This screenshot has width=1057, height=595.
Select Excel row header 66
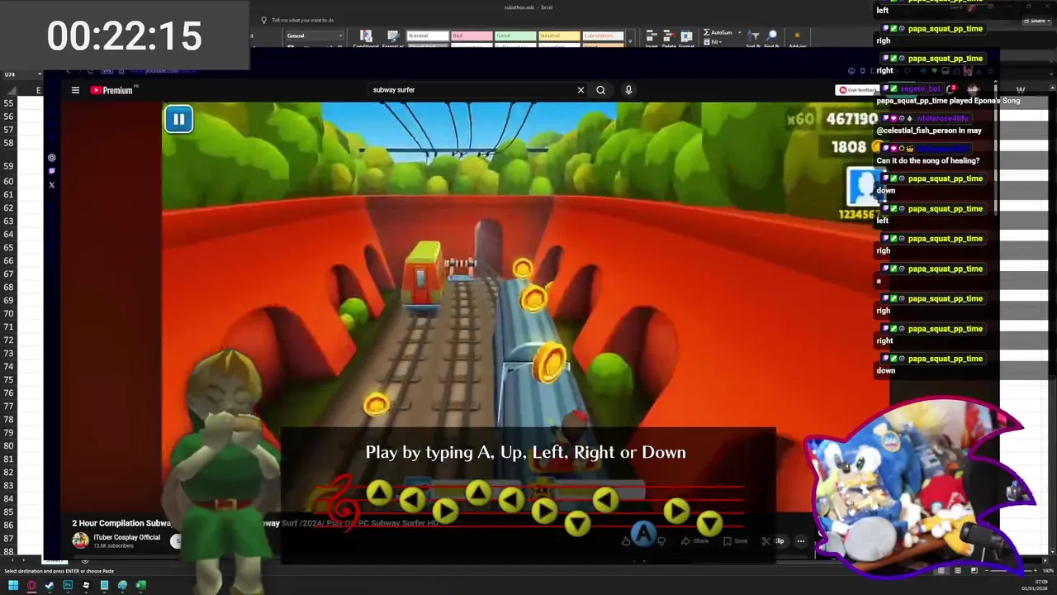pos(9,260)
